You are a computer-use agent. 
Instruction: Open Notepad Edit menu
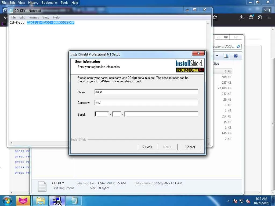22,17
